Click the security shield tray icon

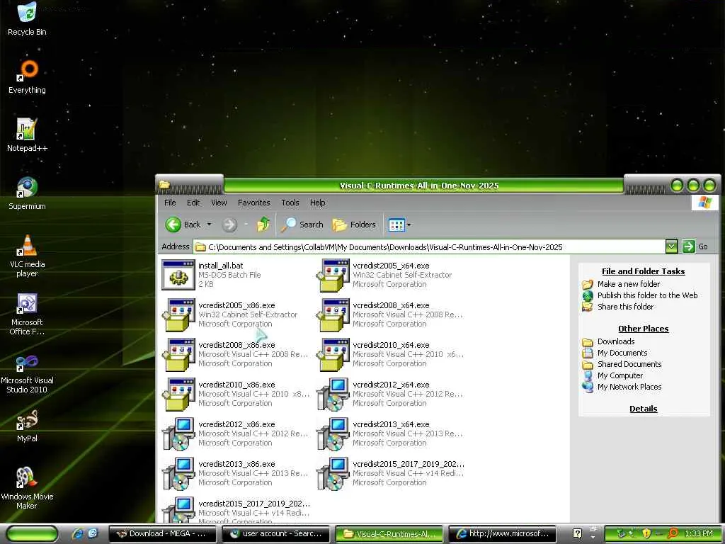(x=646, y=534)
